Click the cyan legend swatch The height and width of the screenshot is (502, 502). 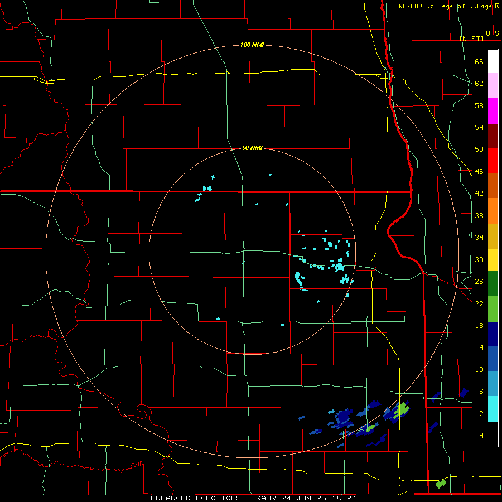click(493, 409)
